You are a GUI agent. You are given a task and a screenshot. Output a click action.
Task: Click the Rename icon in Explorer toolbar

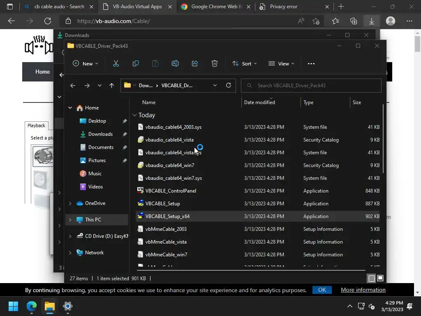coord(175,64)
